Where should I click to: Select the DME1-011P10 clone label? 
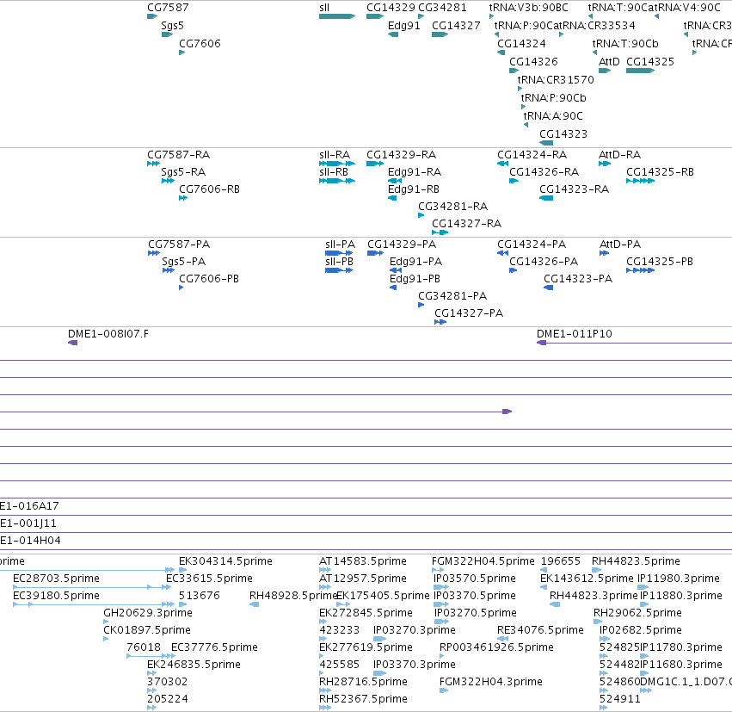pyautogui.click(x=575, y=334)
